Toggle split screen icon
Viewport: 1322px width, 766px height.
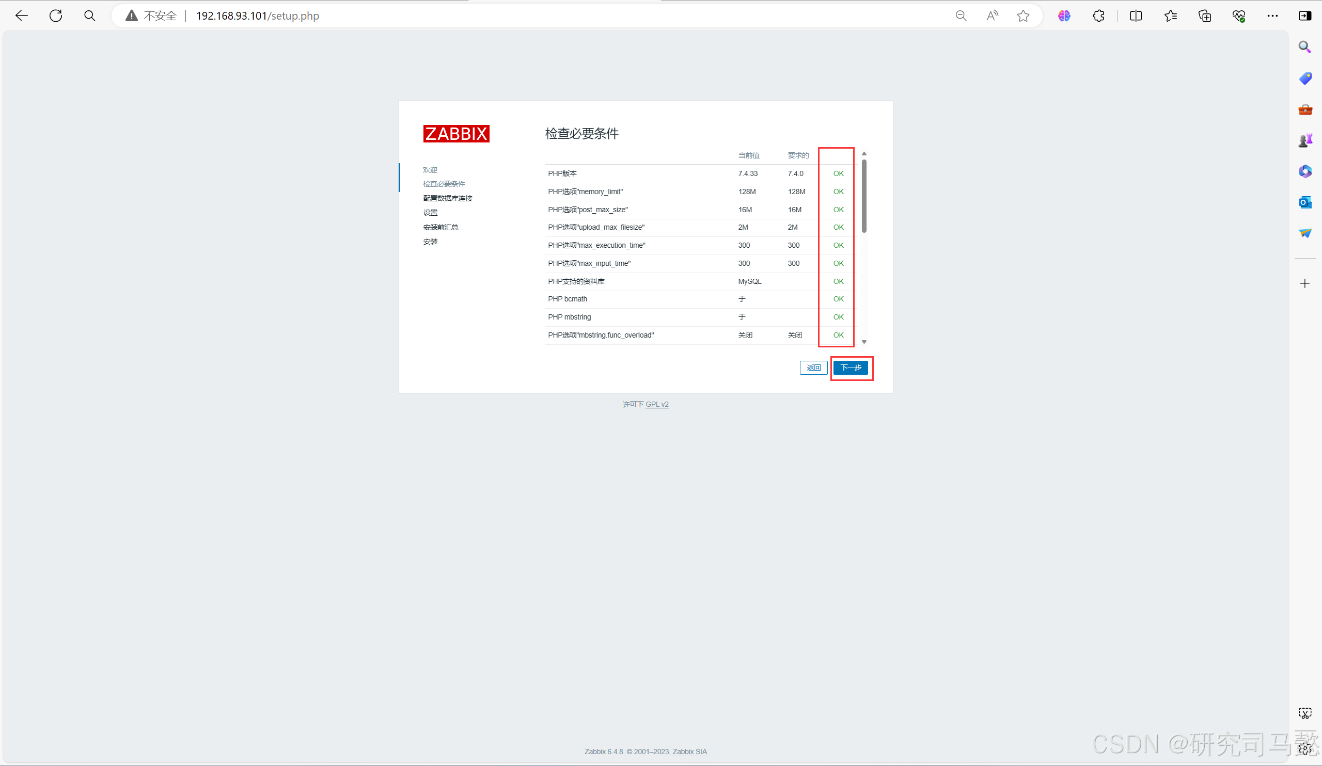[1136, 15]
